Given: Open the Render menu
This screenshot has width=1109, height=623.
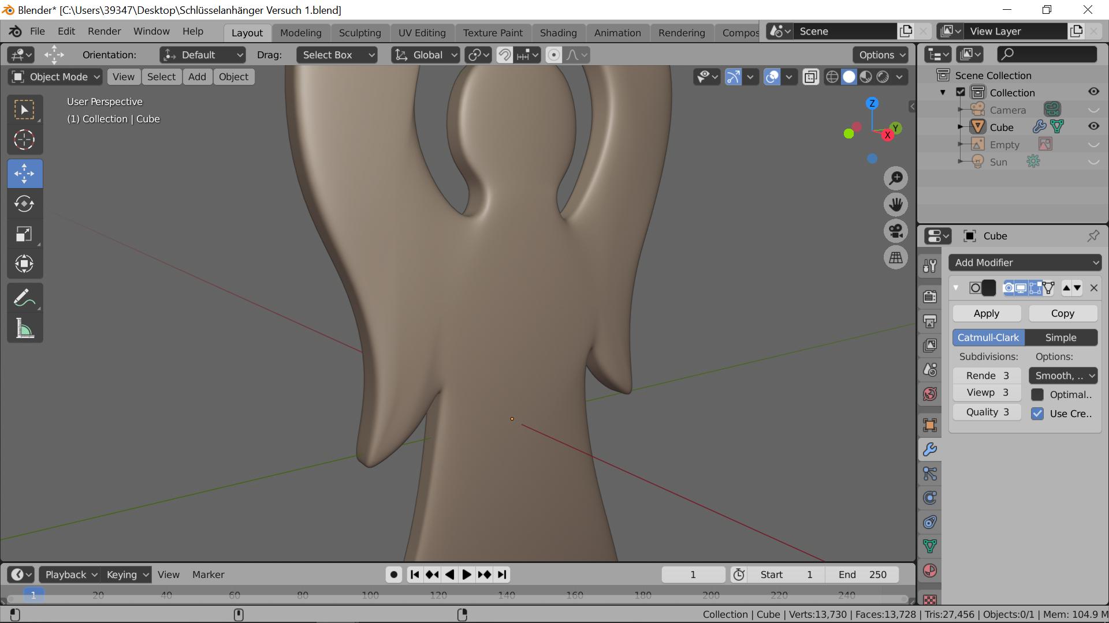Looking at the screenshot, I should [x=104, y=31].
